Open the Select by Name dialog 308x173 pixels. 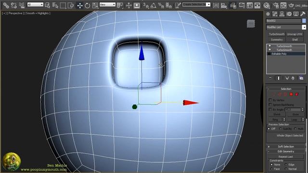point(55,5)
